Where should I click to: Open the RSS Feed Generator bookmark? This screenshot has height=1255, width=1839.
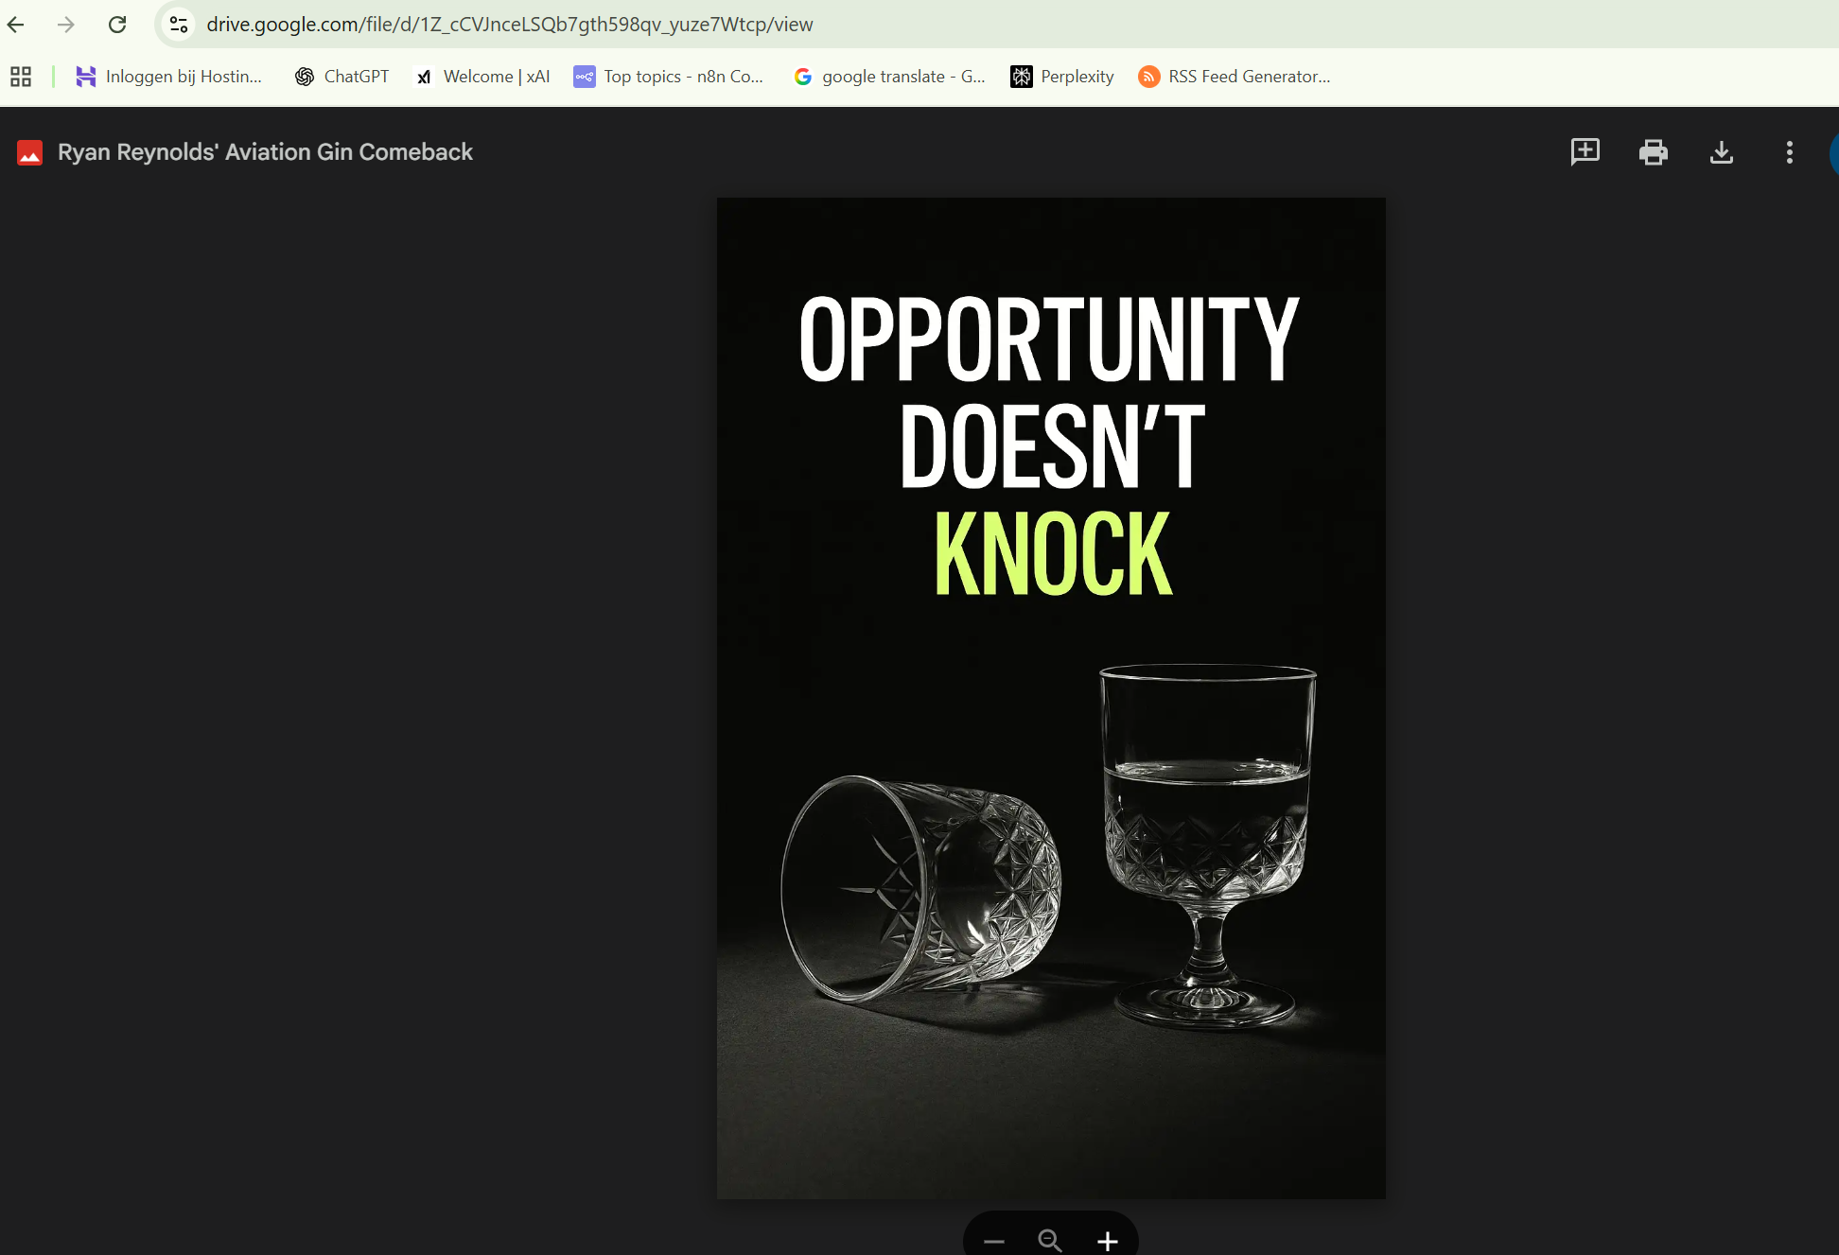tap(1235, 77)
